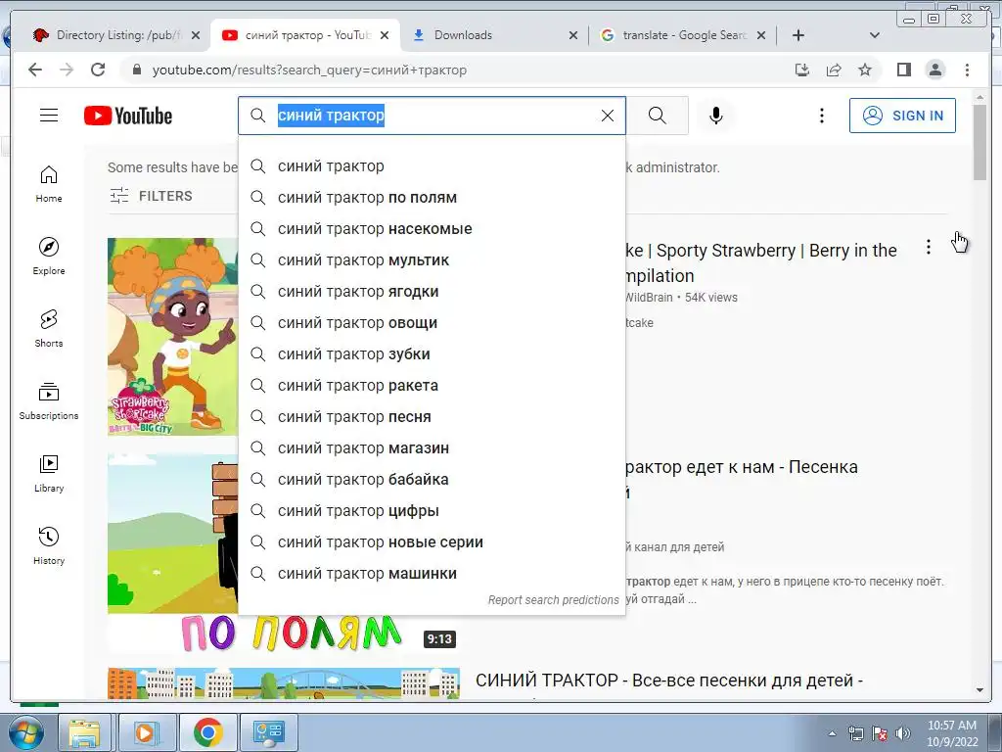Click Chrome icon in the taskbar

click(x=207, y=732)
